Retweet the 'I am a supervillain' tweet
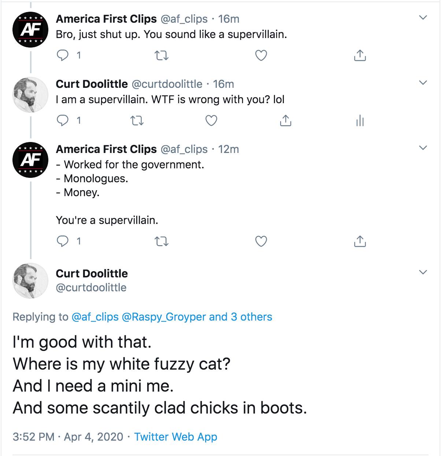Image resolution: width=441 pixels, height=456 pixels. pyautogui.click(x=137, y=121)
